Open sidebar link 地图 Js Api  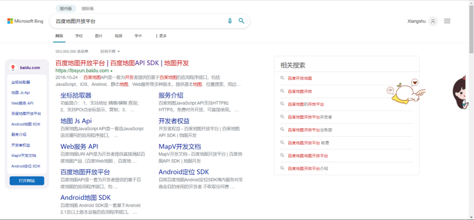[21, 92]
